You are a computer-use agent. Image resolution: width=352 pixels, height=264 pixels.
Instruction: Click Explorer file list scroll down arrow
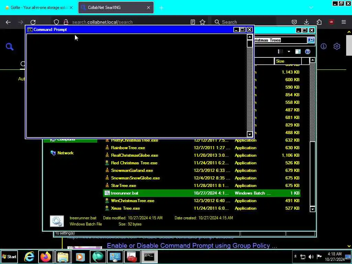point(312,209)
